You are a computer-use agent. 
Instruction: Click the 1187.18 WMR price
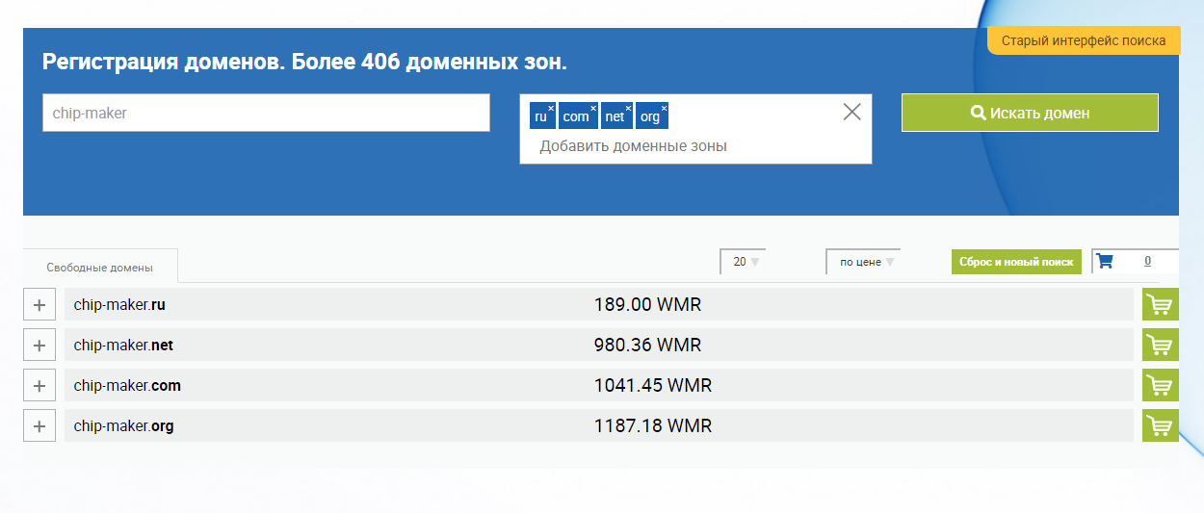point(653,426)
